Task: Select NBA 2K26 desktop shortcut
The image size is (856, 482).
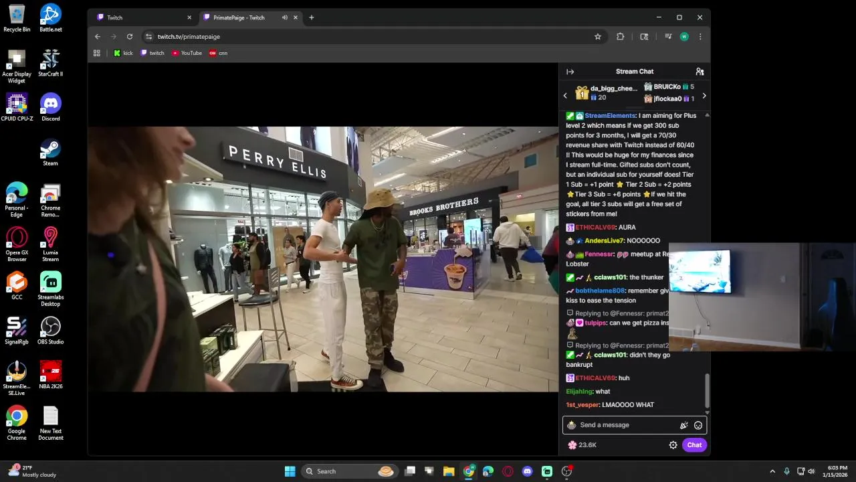Action: click(x=51, y=375)
